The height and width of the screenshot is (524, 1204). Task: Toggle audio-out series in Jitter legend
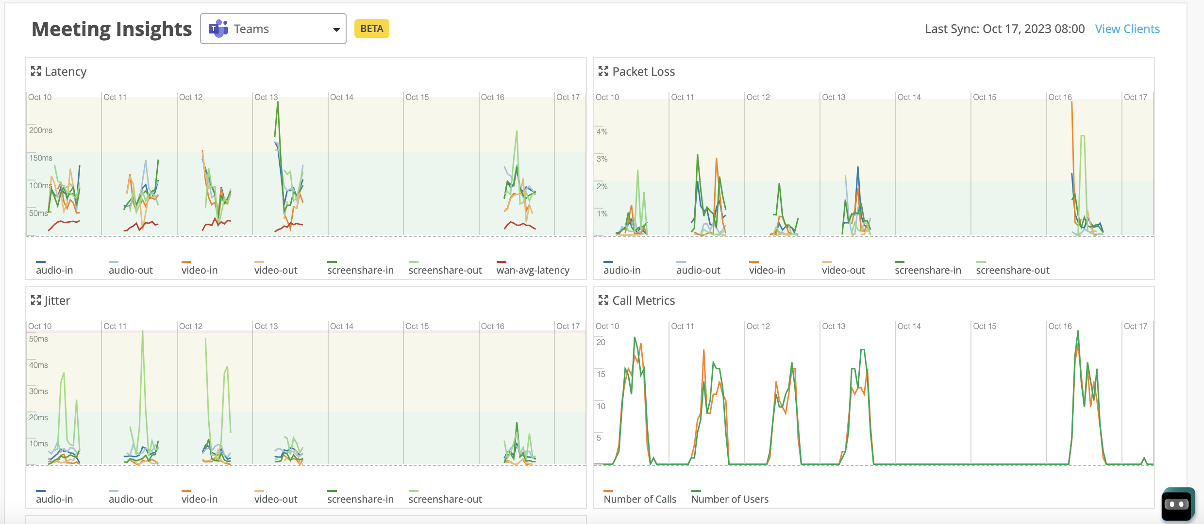(x=131, y=499)
